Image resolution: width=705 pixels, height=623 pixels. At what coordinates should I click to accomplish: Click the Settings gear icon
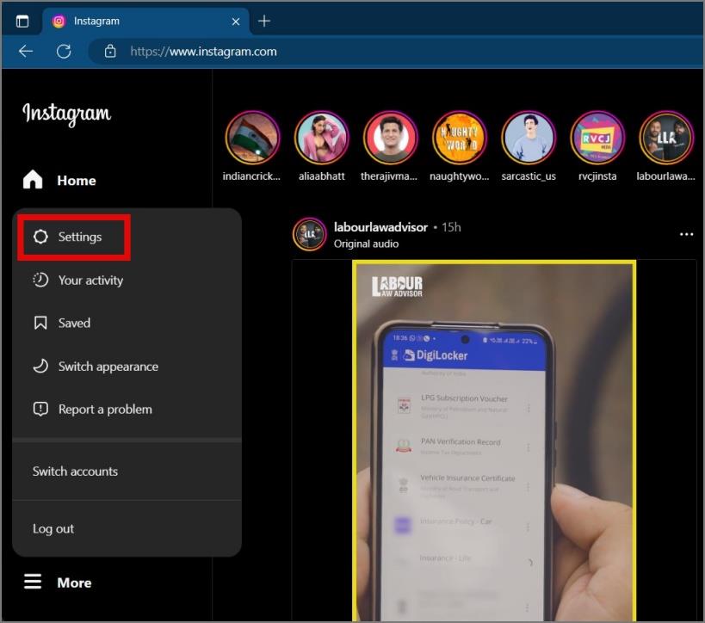[x=40, y=237]
